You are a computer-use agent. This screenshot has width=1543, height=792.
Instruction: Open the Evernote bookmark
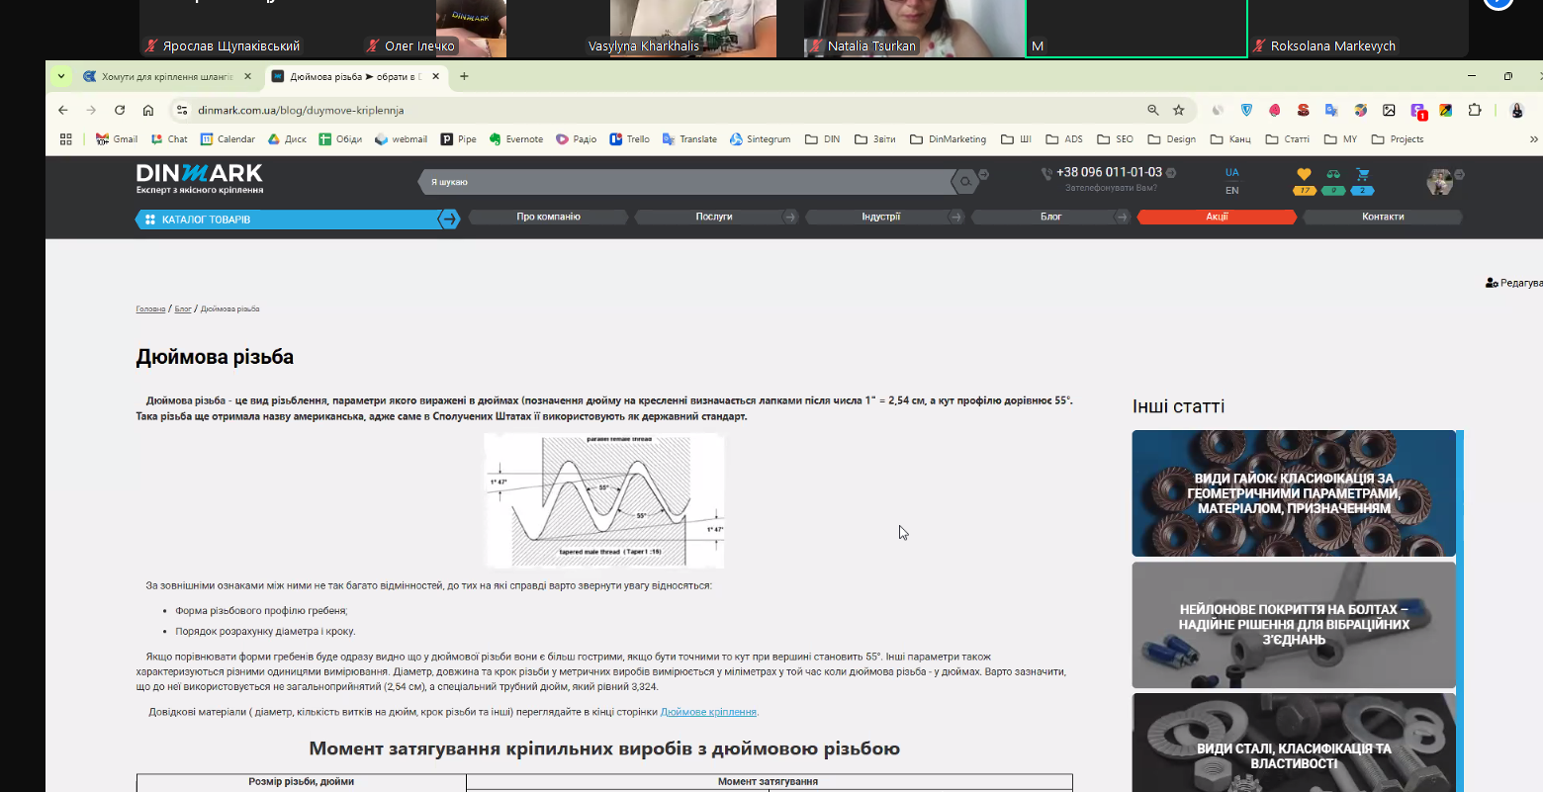pyautogui.click(x=515, y=139)
